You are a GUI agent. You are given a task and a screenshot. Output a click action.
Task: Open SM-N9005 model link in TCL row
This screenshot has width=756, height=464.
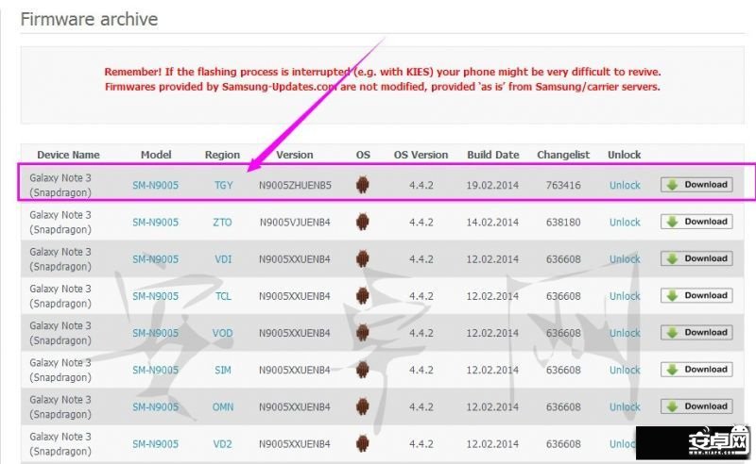coord(155,296)
